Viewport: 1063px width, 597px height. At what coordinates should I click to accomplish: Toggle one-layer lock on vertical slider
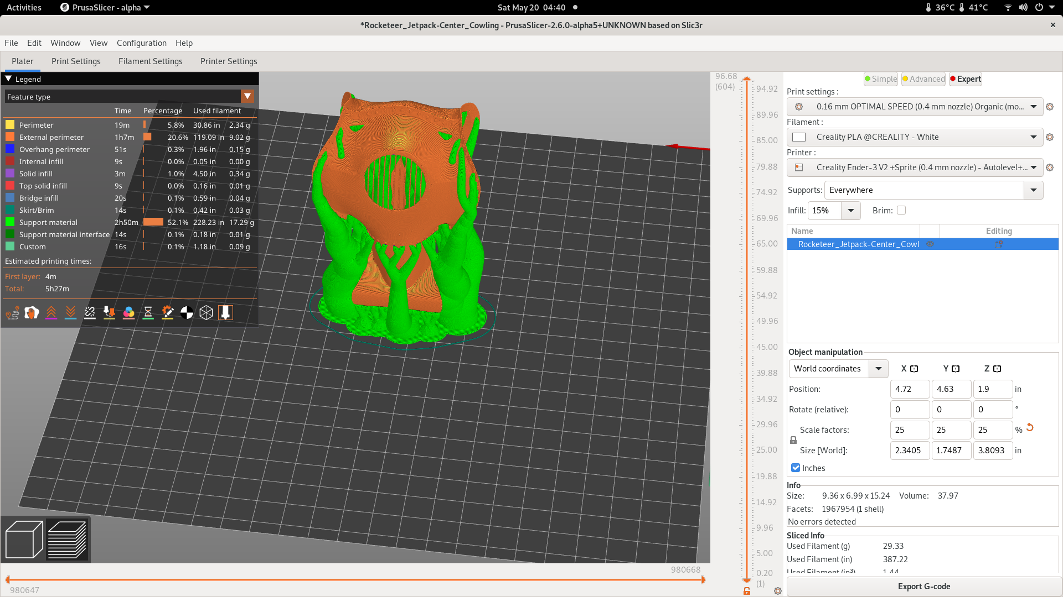747,591
